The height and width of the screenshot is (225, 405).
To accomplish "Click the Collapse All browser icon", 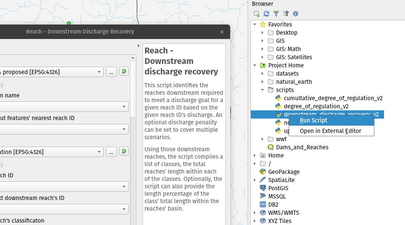I will (x=286, y=14).
